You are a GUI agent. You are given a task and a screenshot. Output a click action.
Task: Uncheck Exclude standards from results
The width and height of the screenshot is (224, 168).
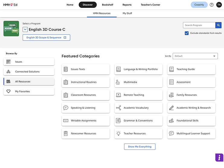(x=187, y=33)
